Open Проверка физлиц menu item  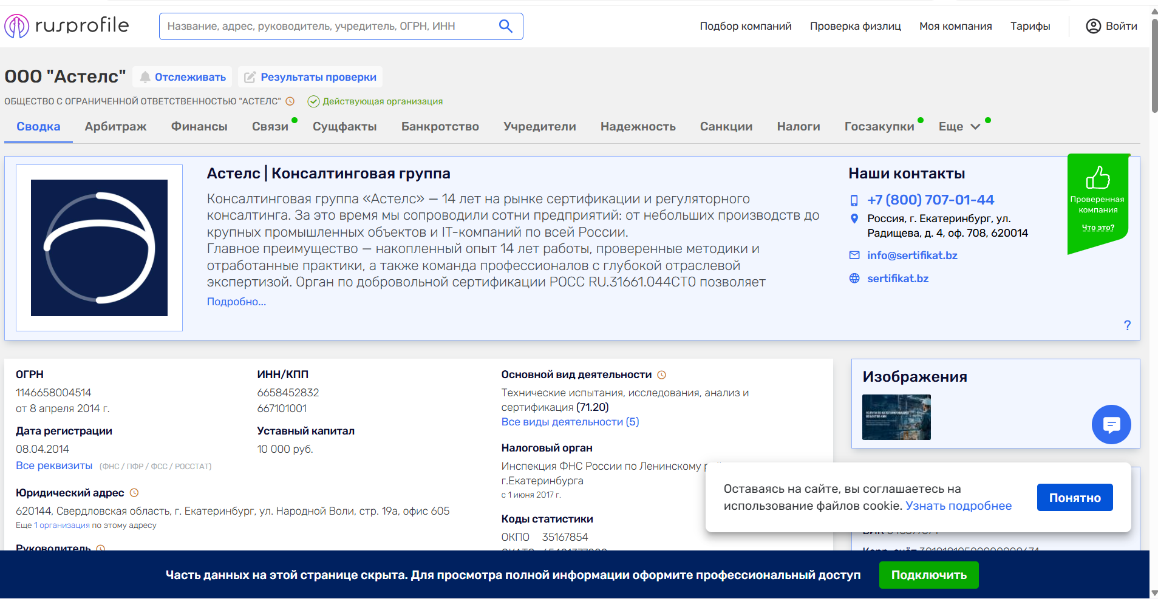tap(855, 26)
